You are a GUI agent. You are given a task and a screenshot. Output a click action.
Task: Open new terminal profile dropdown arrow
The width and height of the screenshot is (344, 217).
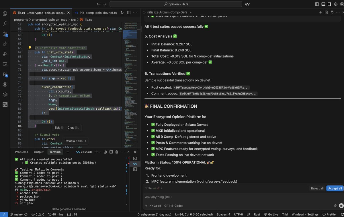tap(100, 152)
